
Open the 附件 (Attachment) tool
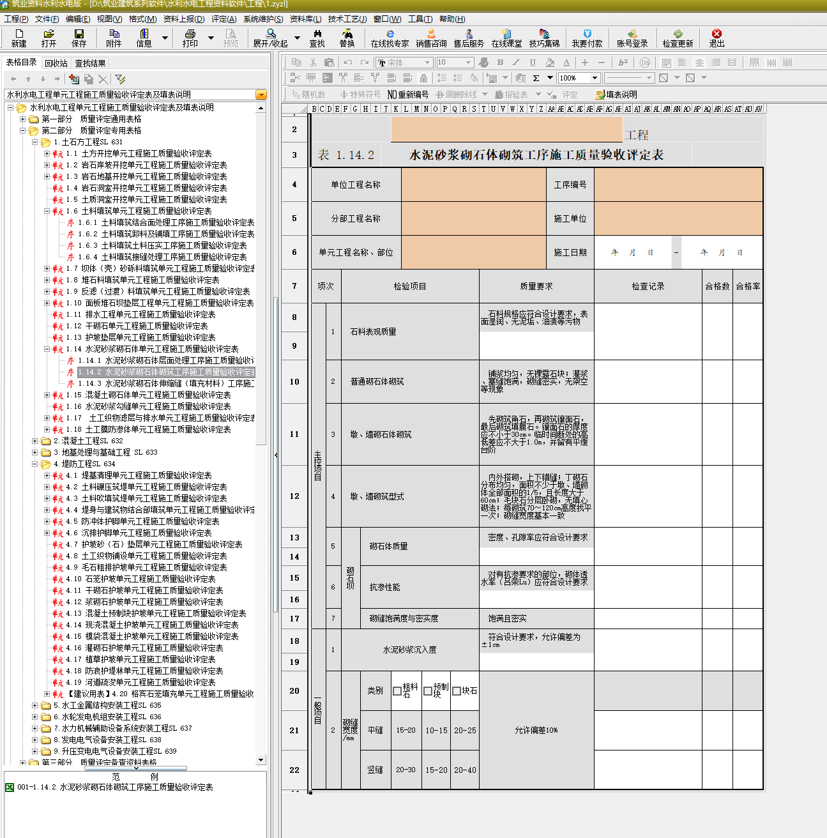point(114,38)
